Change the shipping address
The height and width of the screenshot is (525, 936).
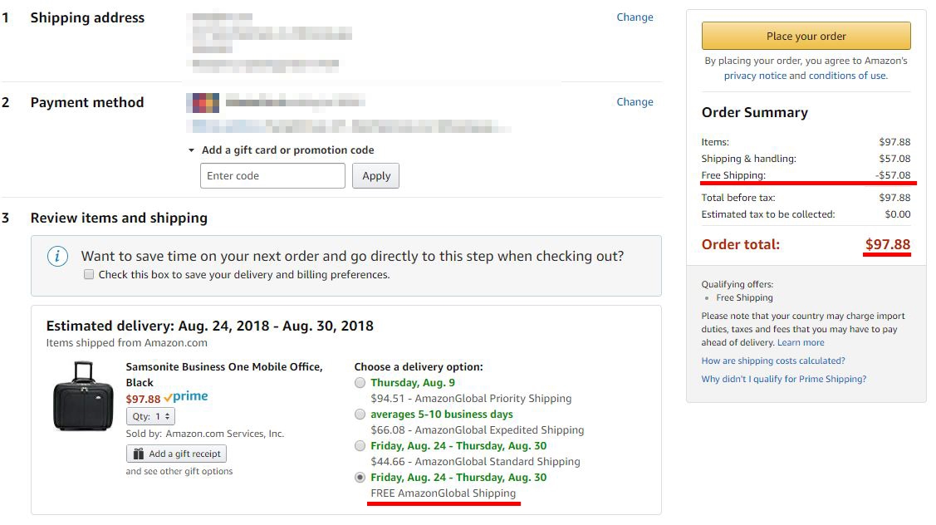point(635,17)
